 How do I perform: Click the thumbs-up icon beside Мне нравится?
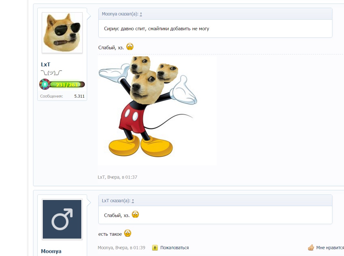click(x=311, y=248)
